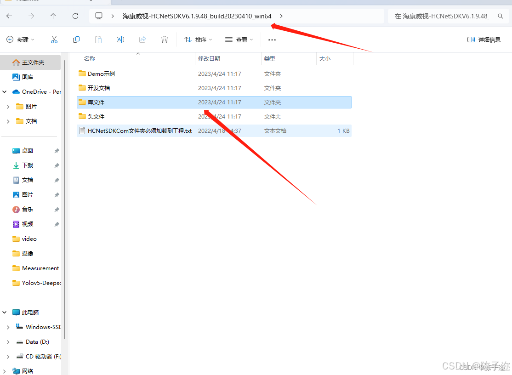Sort by the 类型 column header
The width and height of the screenshot is (512, 375).
tap(270, 58)
